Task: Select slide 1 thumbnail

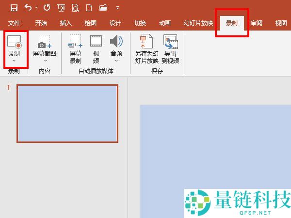Action: click(67, 114)
